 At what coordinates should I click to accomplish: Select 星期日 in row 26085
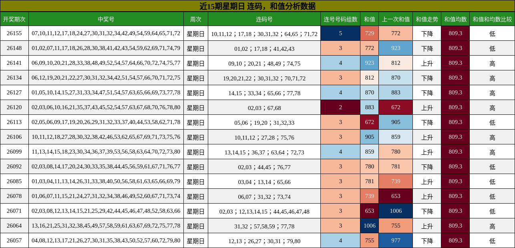(196, 182)
